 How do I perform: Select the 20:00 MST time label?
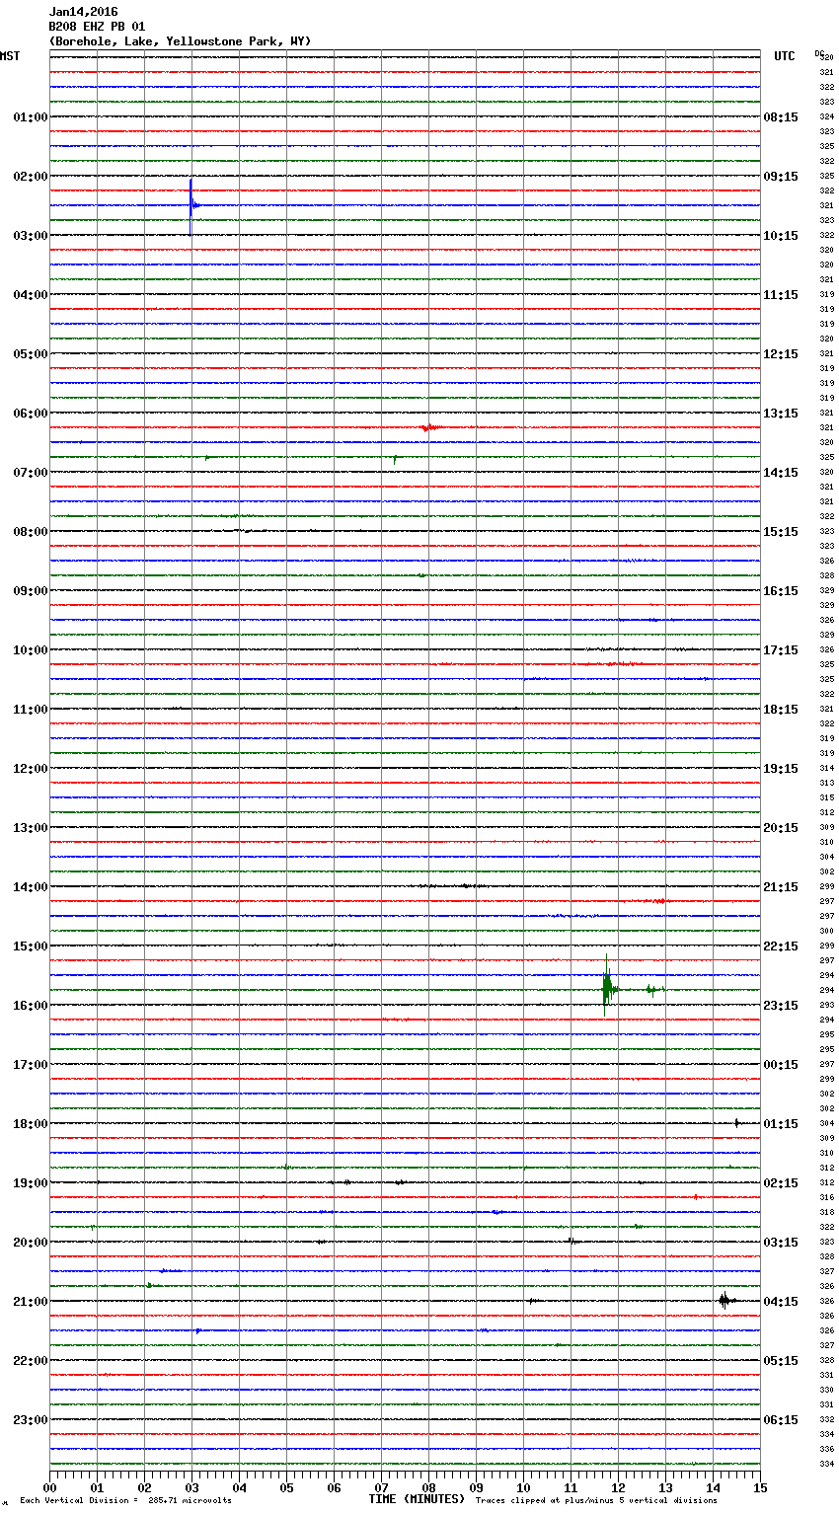31,1243
